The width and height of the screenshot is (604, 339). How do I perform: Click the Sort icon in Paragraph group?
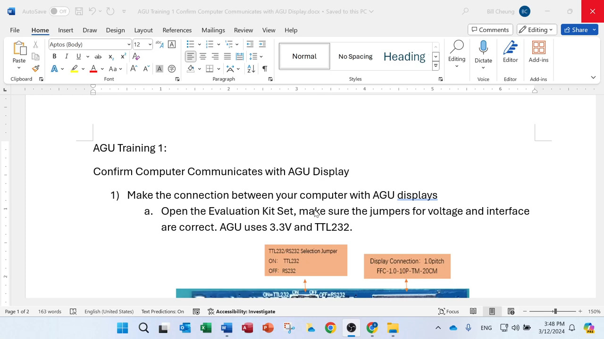(x=251, y=69)
